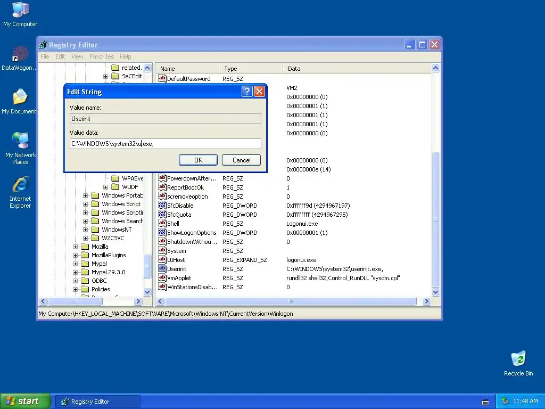Click the Value name field showing Userinit
Viewport: 545px width, 409px height.
[166, 119]
